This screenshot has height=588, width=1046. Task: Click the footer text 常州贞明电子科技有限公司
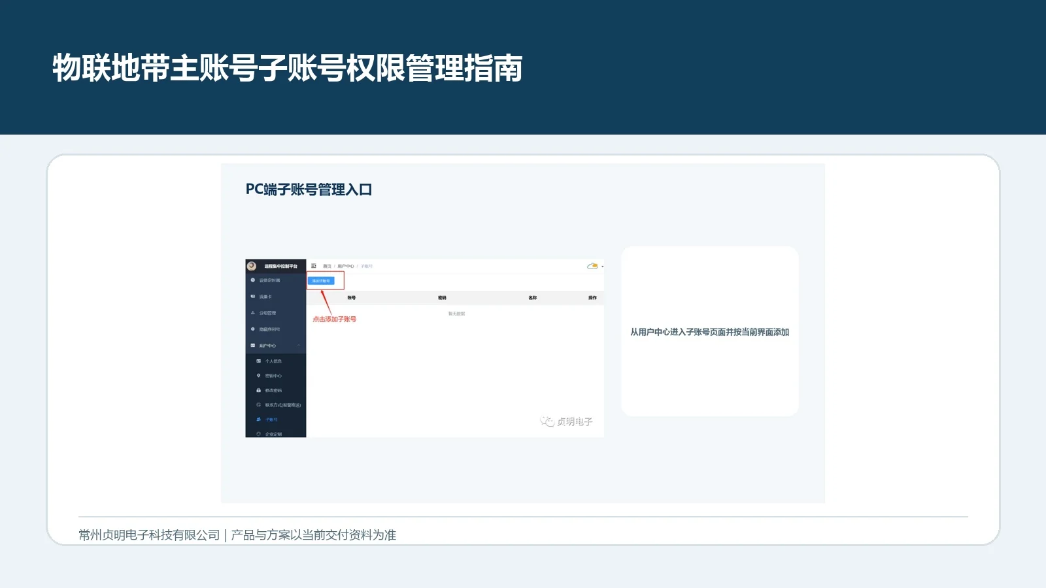point(149,535)
